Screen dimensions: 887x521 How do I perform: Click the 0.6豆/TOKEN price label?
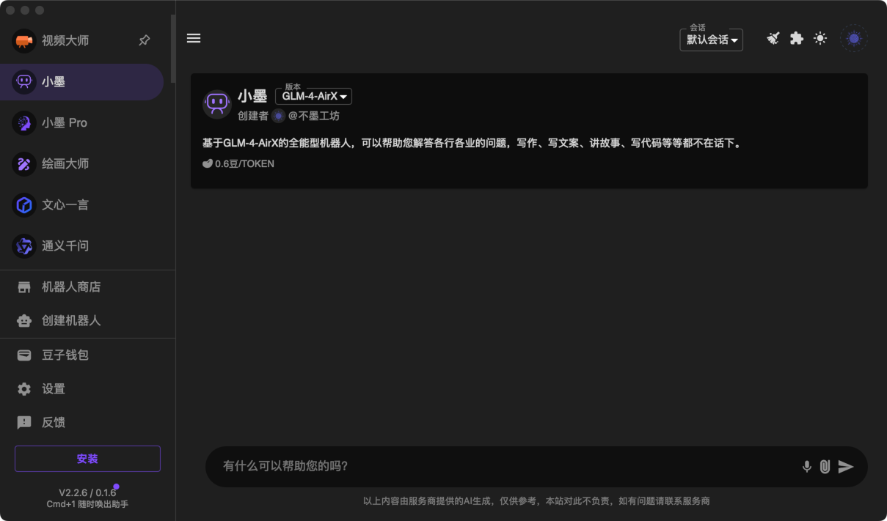pos(238,164)
